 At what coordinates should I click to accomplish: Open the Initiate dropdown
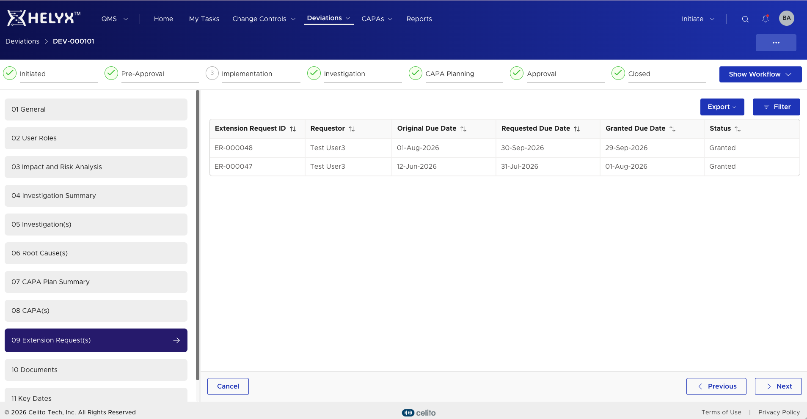point(698,19)
